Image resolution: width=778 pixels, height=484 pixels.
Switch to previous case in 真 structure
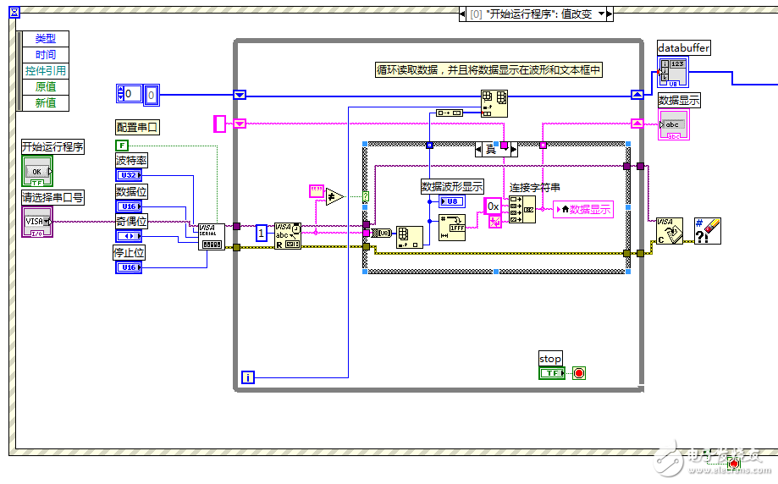[x=479, y=149]
